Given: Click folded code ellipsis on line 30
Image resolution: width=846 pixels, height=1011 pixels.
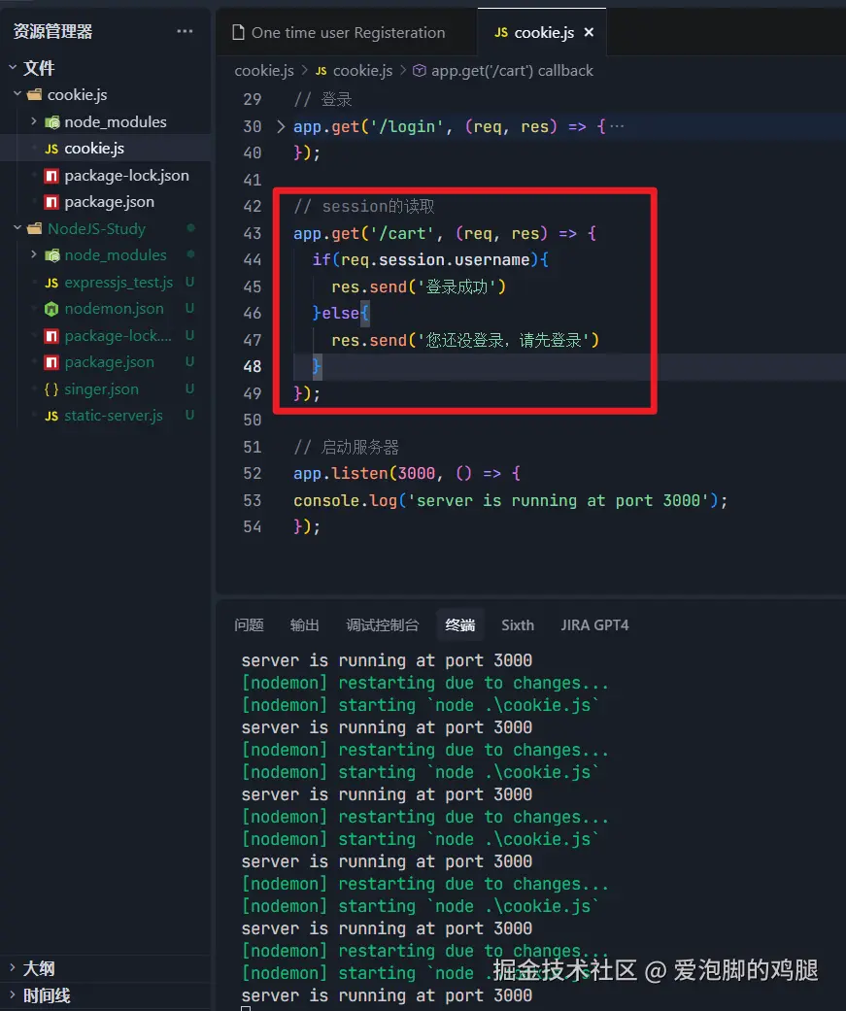Looking at the screenshot, I should coord(617,126).
